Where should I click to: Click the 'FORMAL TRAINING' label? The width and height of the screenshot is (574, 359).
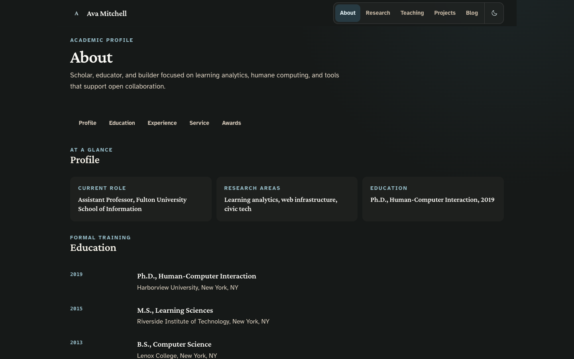click(100, 238)
